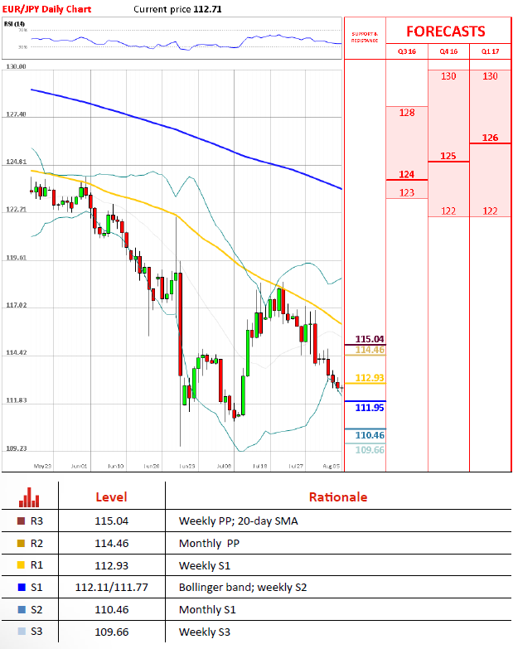Click the 130 forecast value in Q4 16

(448, 76)
